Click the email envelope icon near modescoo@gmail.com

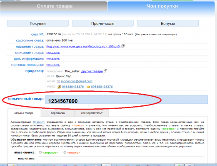(x=58, y=81)
